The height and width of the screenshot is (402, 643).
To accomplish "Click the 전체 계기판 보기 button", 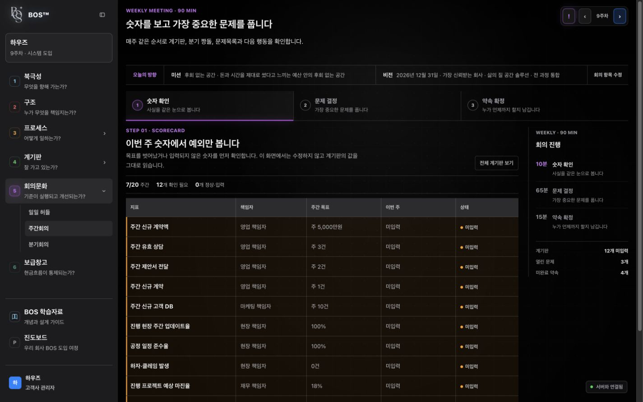I will 496,163.
